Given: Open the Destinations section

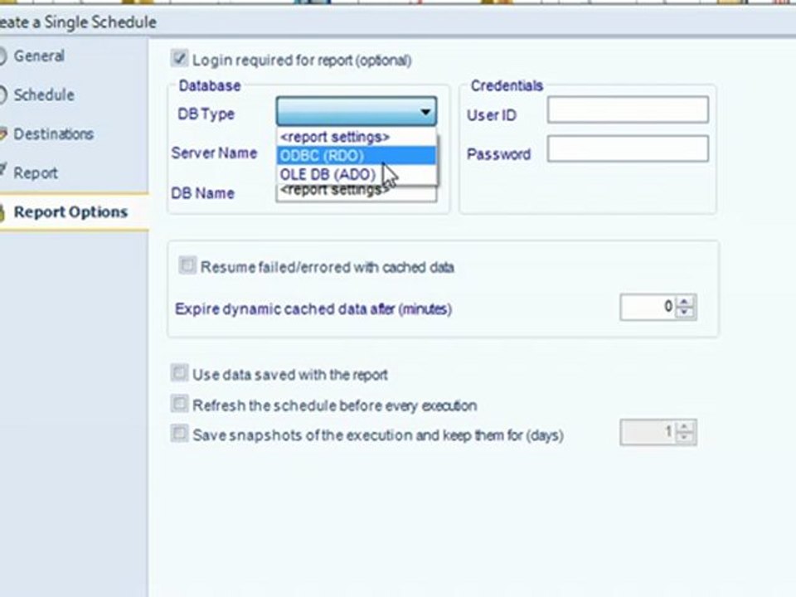Looking at the screenshot, I should (x=53, y=134).
